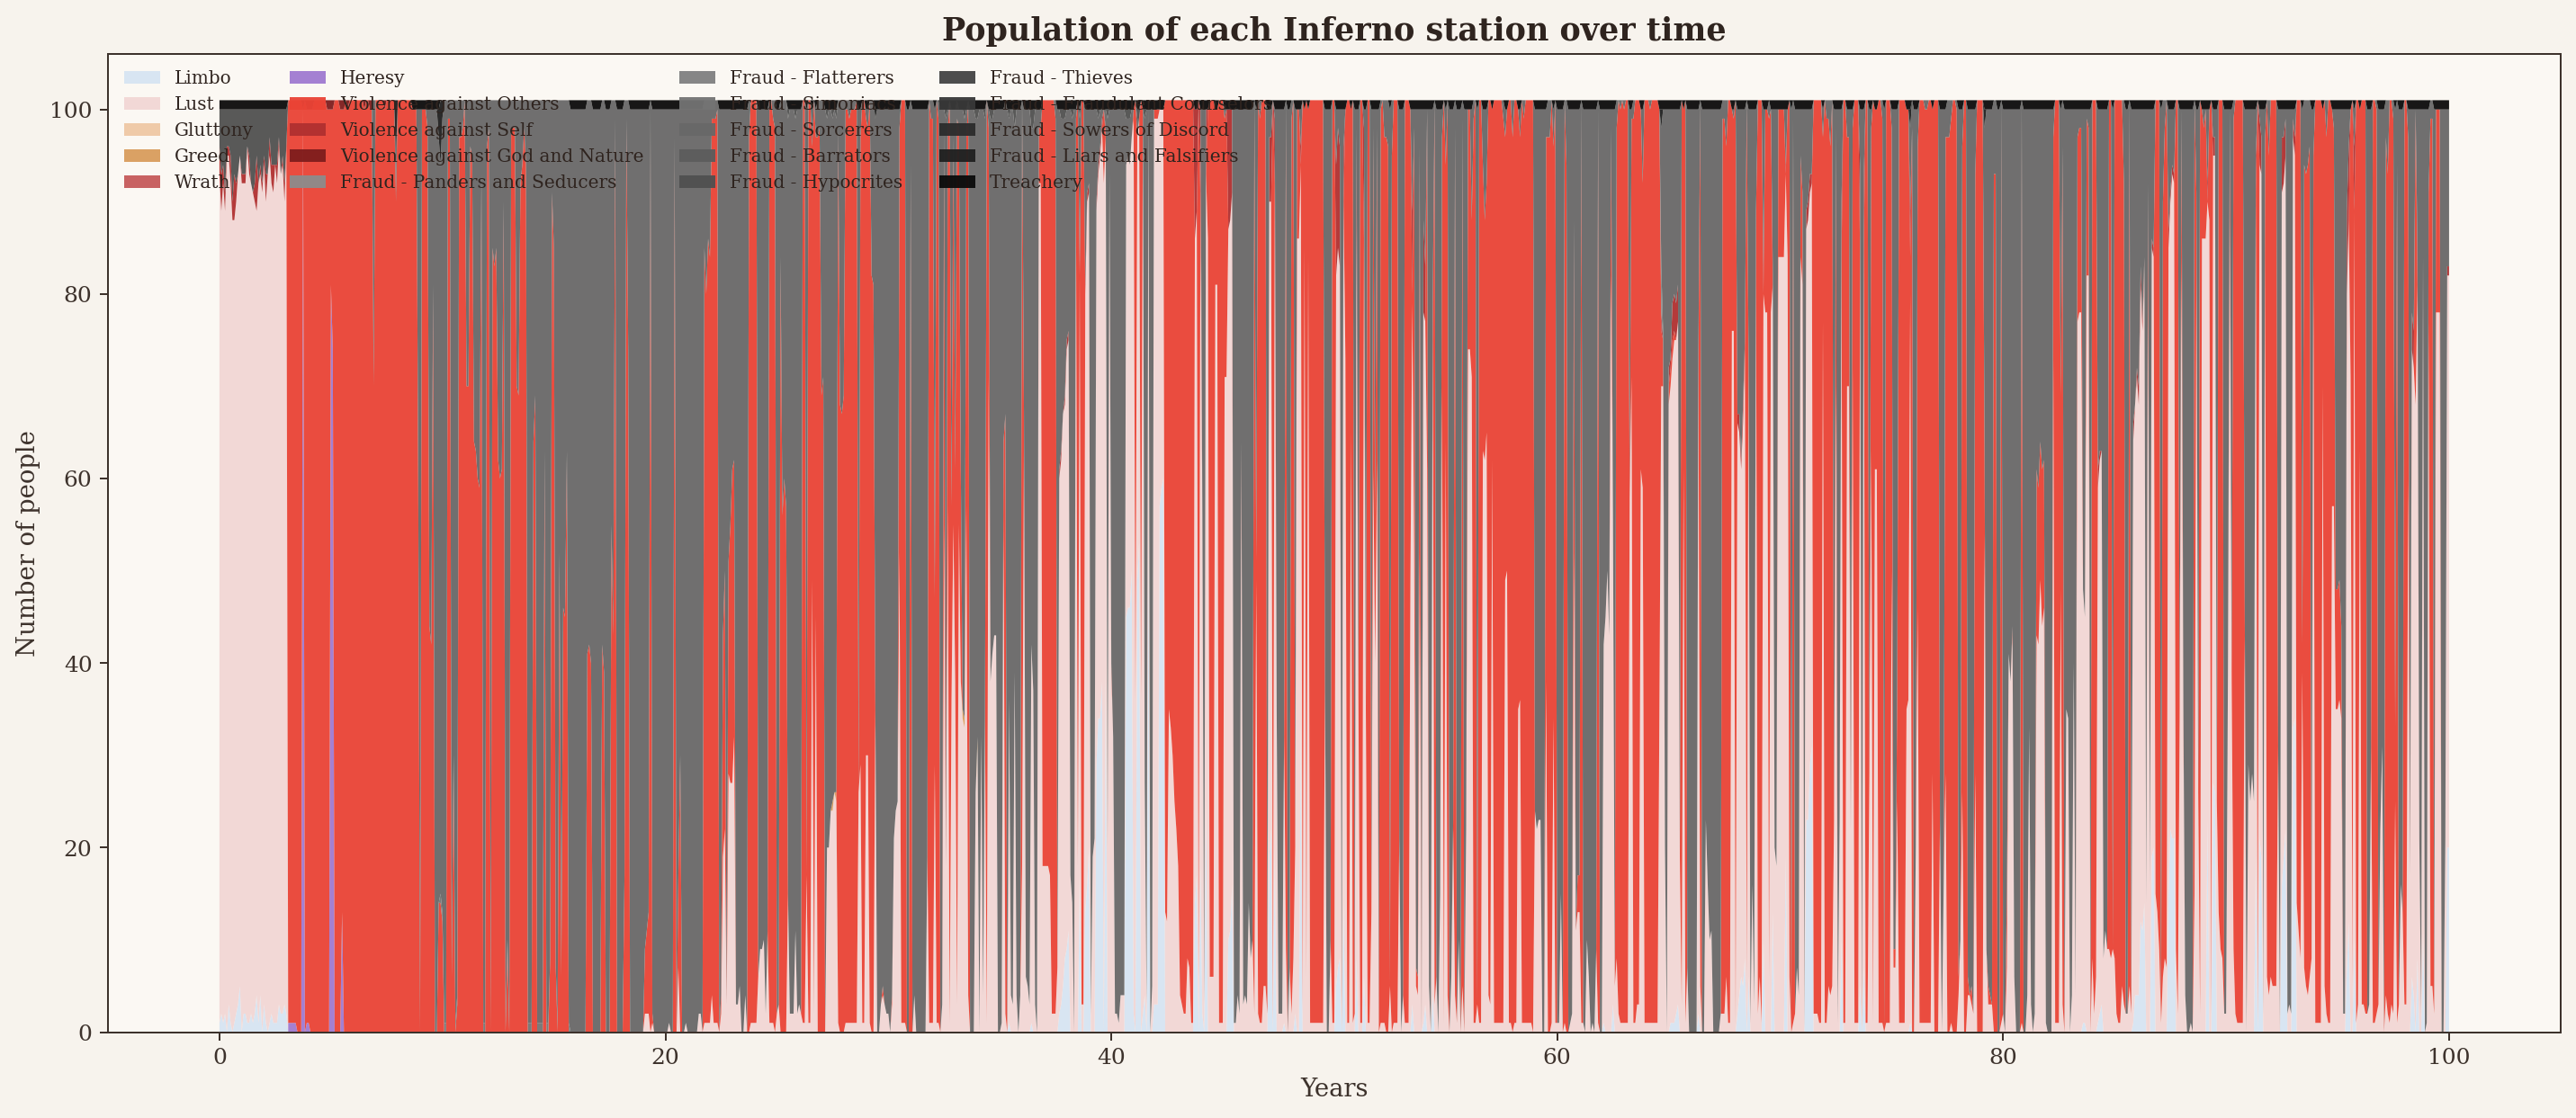Click the Greed legend color swatch
The image size is (2576, 1118).
pos(141,156)
